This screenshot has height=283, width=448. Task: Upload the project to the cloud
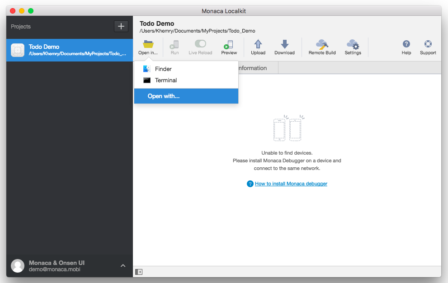[258, 47]
